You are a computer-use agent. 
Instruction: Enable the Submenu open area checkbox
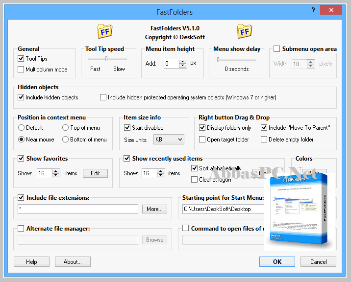click(276, 49)
